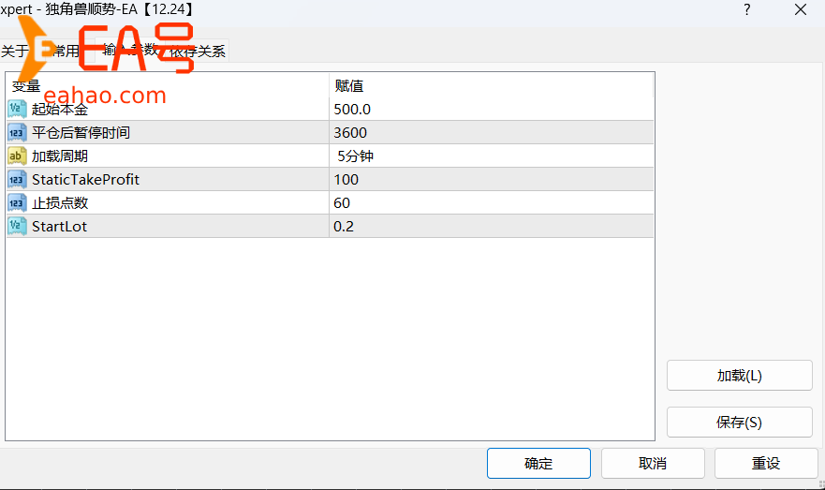Edit the 平仓后暂停时间 value 3600

pyautogui.click(x=492, y=133)
